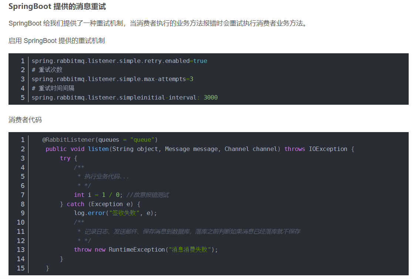Click the 'try {' line

[68, 158]
